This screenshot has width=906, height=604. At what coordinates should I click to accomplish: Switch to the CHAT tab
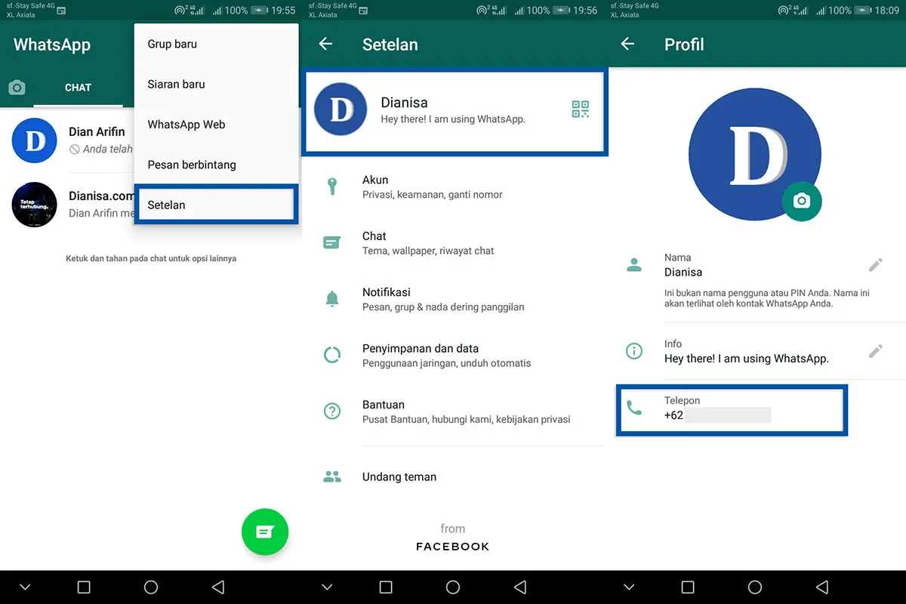pyautogui.click(x=78, y=87)
